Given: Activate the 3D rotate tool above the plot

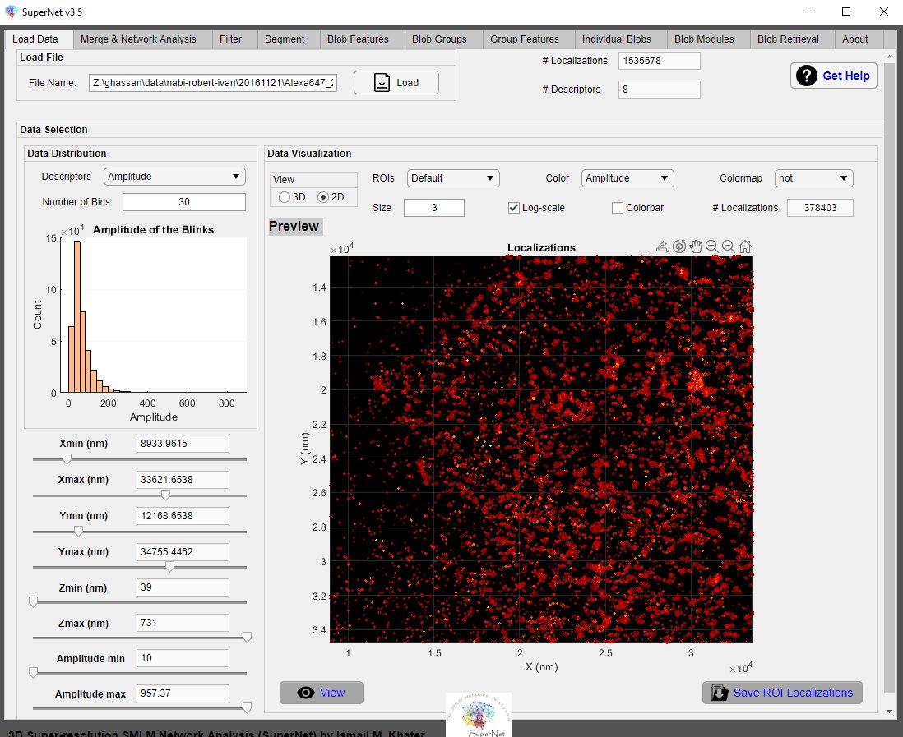Looking at the screenshot, I should [x=679, y=246].
